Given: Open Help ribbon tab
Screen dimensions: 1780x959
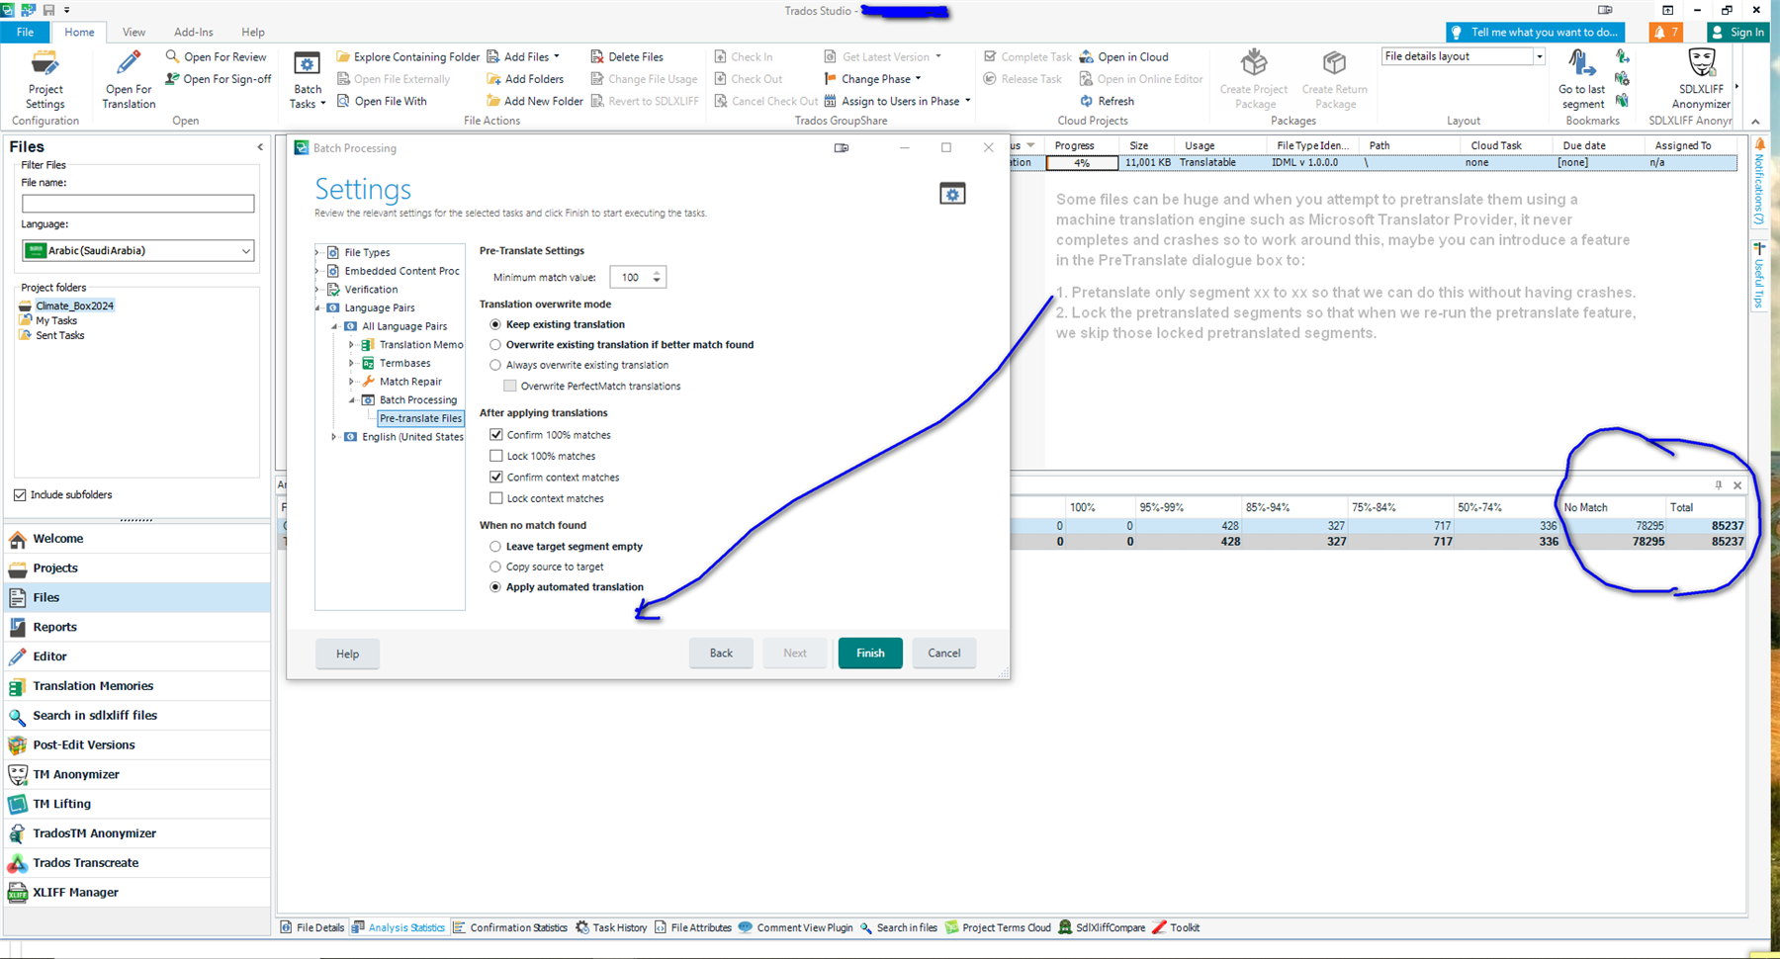Looking at the screenshot, I should pyautogui.click(x=253, y=33).
